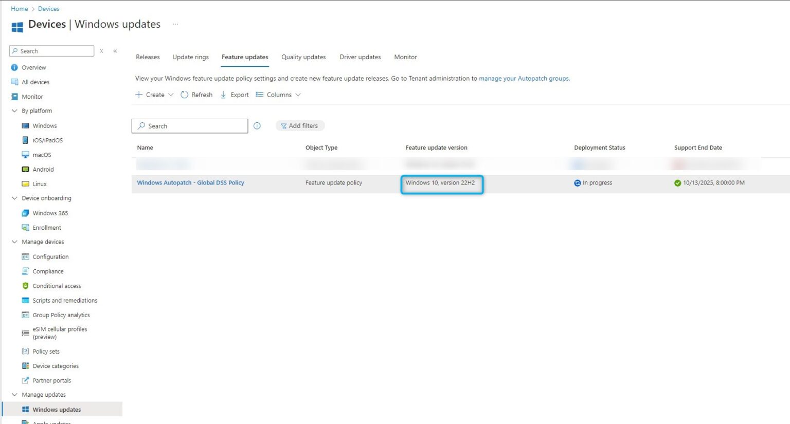This screenshot has width=790, height=424.
Task: Open the manage your Autopatch groups link
Action: coord(524,78)
